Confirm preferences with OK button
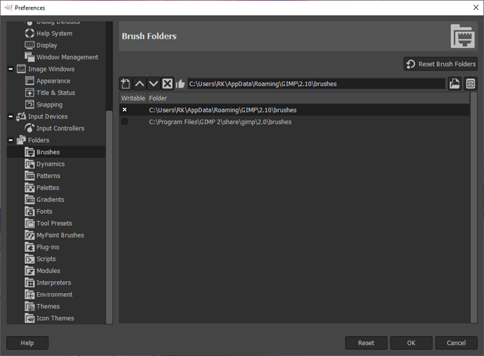The image size is (484, 356). [411, 343]
